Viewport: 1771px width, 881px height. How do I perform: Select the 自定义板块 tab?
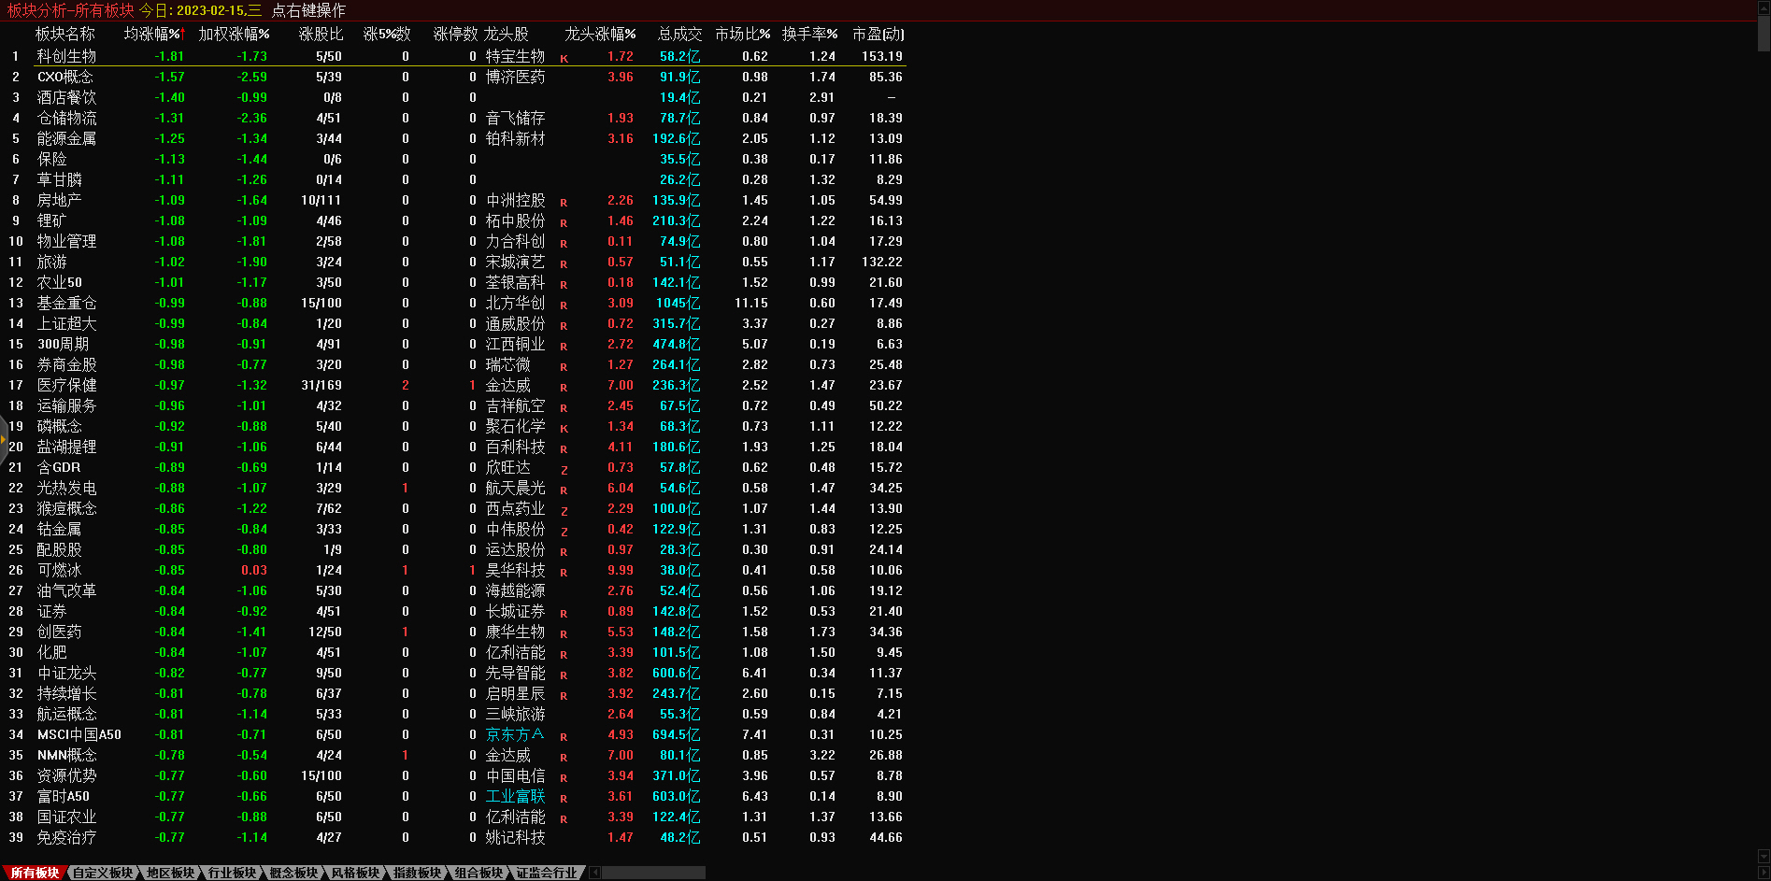[103, 873]
